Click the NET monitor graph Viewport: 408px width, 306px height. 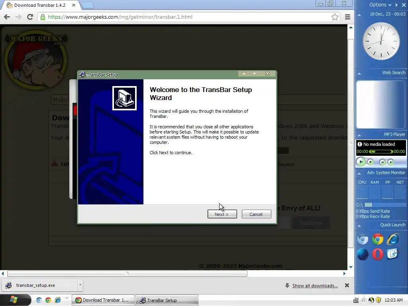pos(400,192)
